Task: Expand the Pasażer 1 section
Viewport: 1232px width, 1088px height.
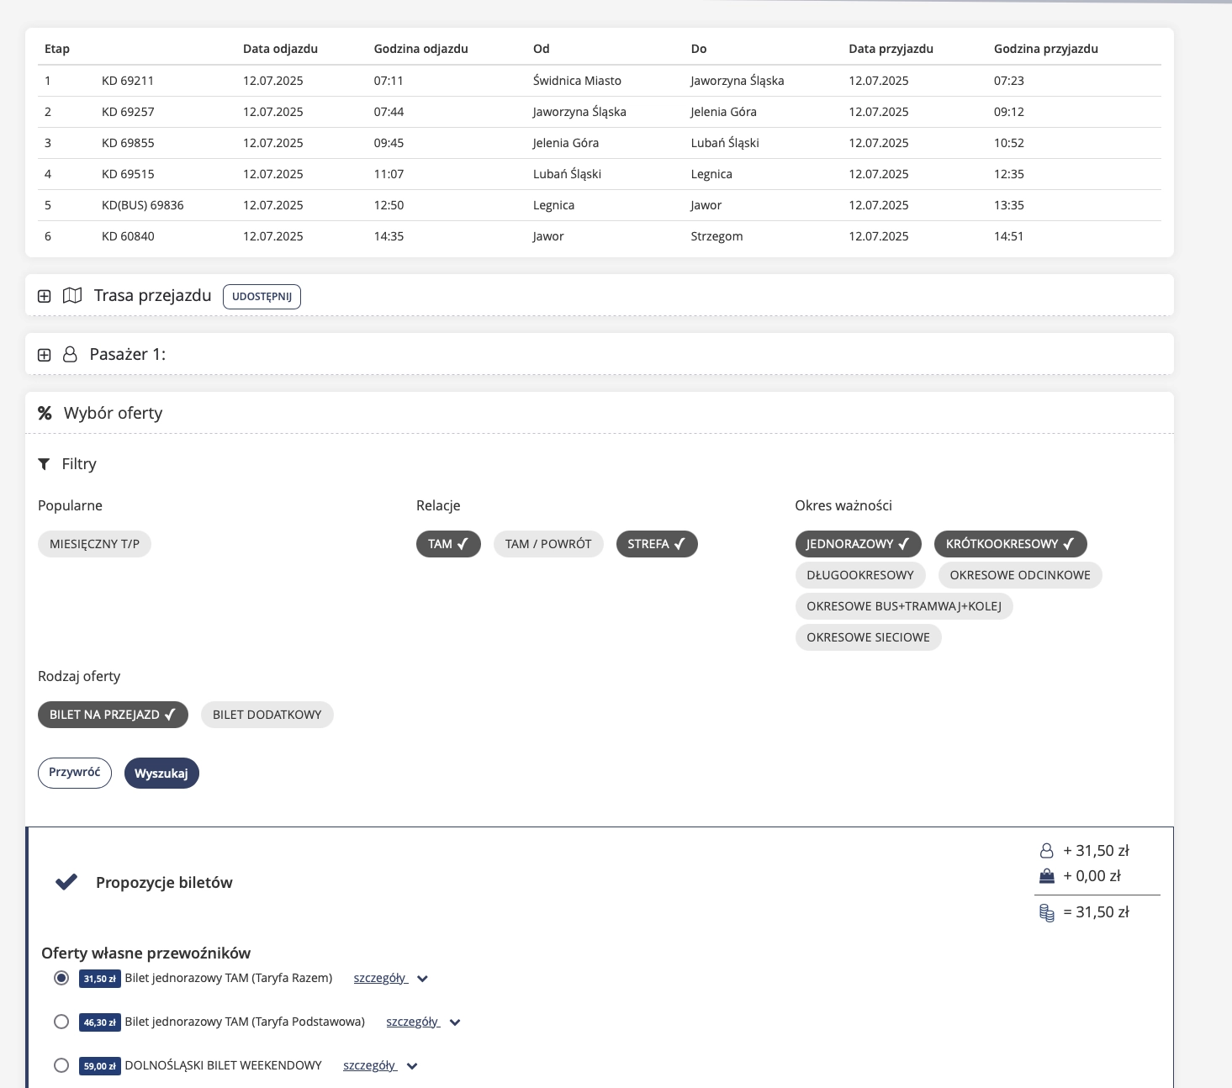Action: (x=45, y=355)
